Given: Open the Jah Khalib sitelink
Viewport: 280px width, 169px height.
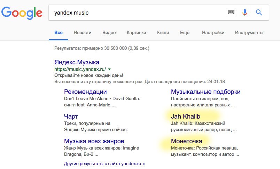Looking at the screenshot, I should click(186, 116).
